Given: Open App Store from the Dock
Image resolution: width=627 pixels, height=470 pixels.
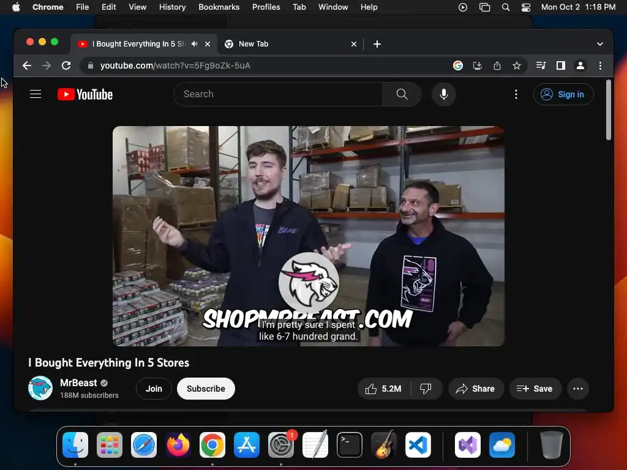Looking at the screenshot, I should [247, 445].
